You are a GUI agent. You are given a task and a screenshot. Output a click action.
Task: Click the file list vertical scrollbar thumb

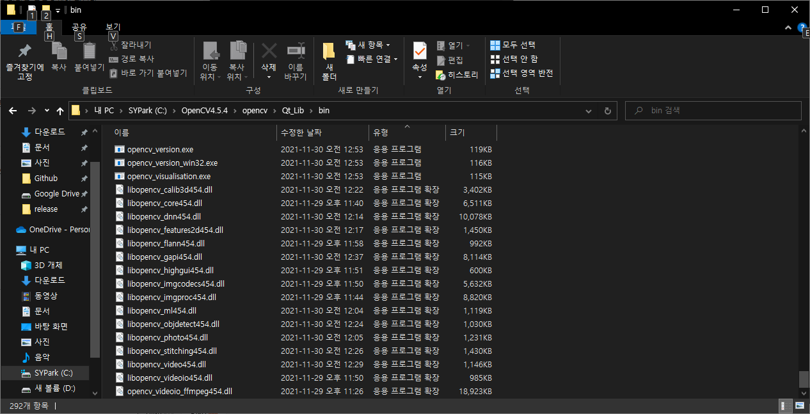click(804, 379)
